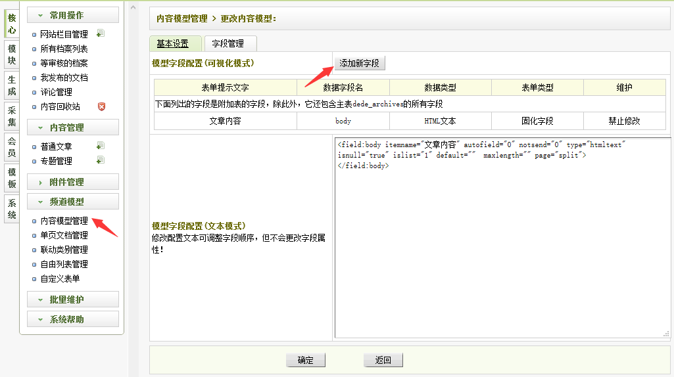Viewport: 674px width, 377px height.
Task: Open the 采集 vertical side tab
Action: point(12,116)
